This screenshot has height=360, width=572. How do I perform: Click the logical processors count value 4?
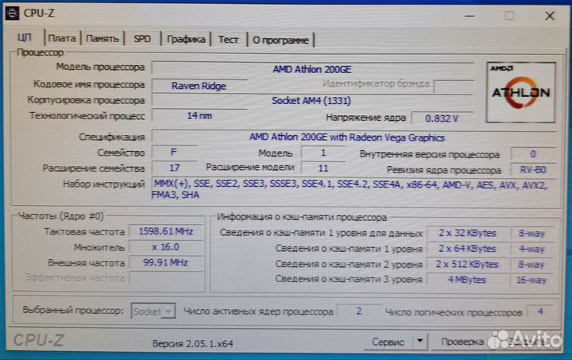(x=540, y=312)
